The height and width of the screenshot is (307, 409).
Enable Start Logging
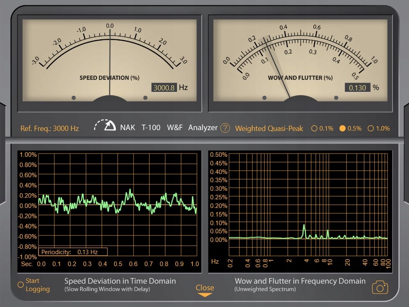[x=20, y=284]
